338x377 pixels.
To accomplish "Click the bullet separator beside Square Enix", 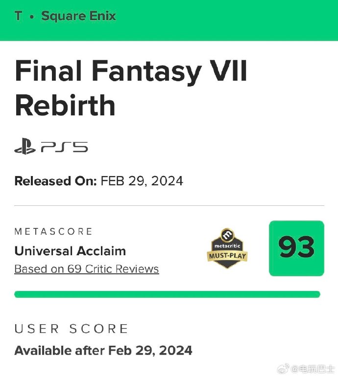I will tap(32, 17).
